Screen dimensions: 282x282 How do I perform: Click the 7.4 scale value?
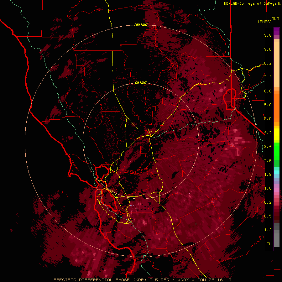268,77
